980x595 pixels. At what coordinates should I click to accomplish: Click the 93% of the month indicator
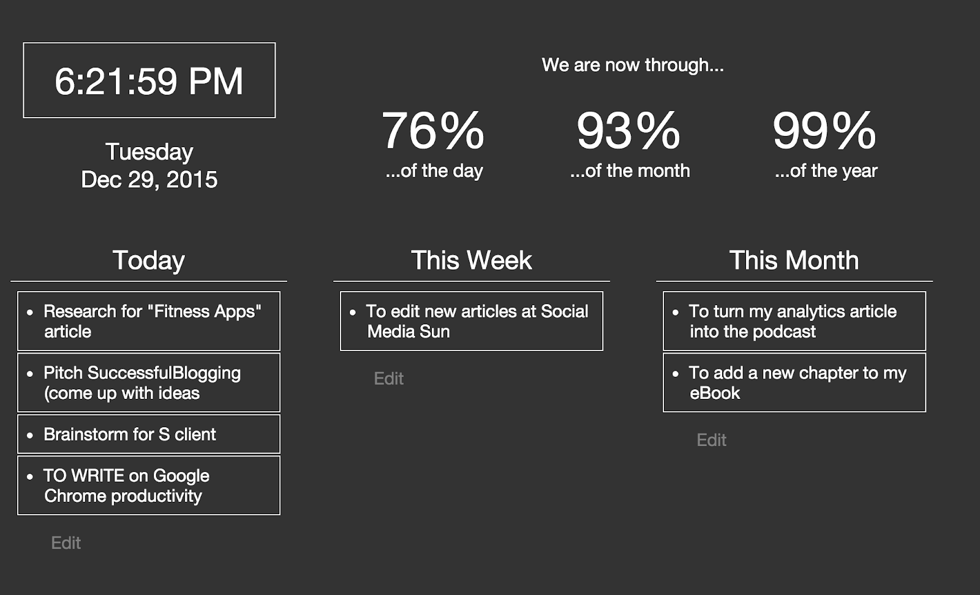630,143
